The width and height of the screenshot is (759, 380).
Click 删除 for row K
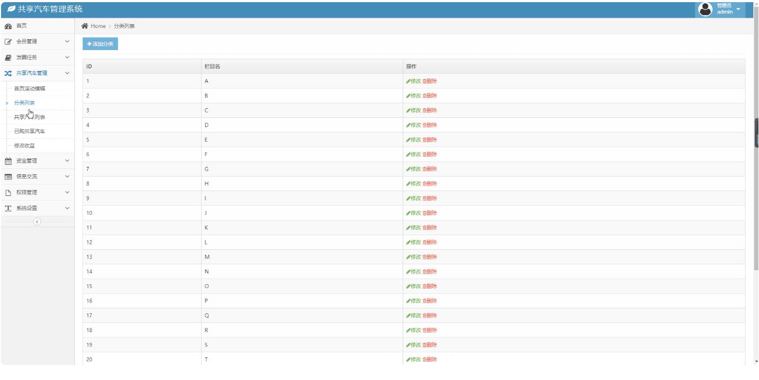tap(430, 228)
